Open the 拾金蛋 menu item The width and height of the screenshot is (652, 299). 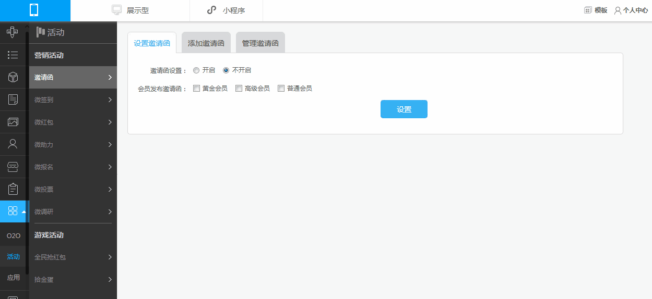(x=73, y=280)
